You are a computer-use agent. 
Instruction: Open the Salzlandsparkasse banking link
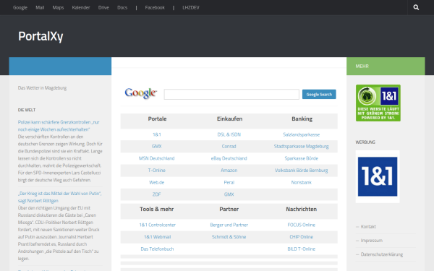tap(301, 134)
